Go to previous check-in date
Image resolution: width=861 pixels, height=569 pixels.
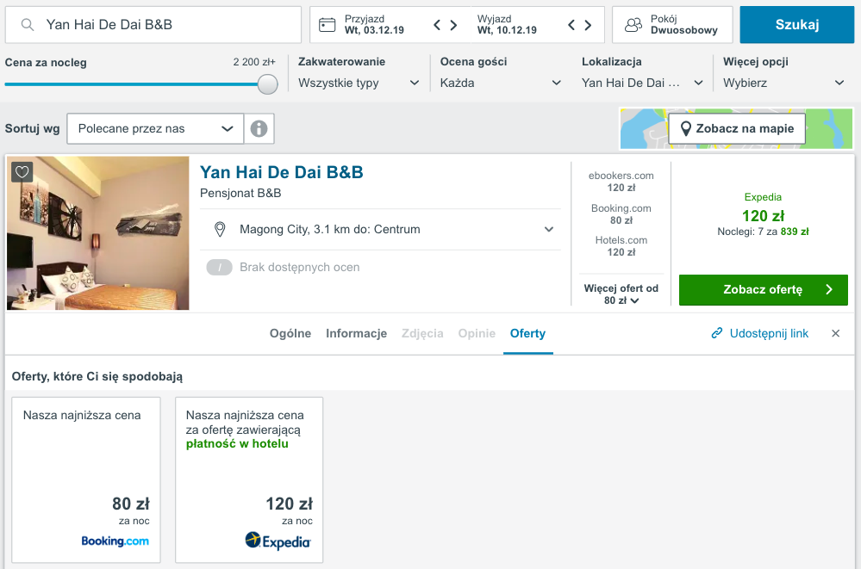point(437,25)
